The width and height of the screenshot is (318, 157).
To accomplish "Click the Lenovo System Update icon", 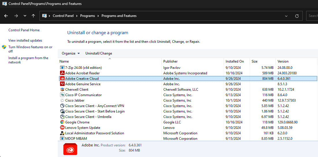I will [x=62, y=127].
